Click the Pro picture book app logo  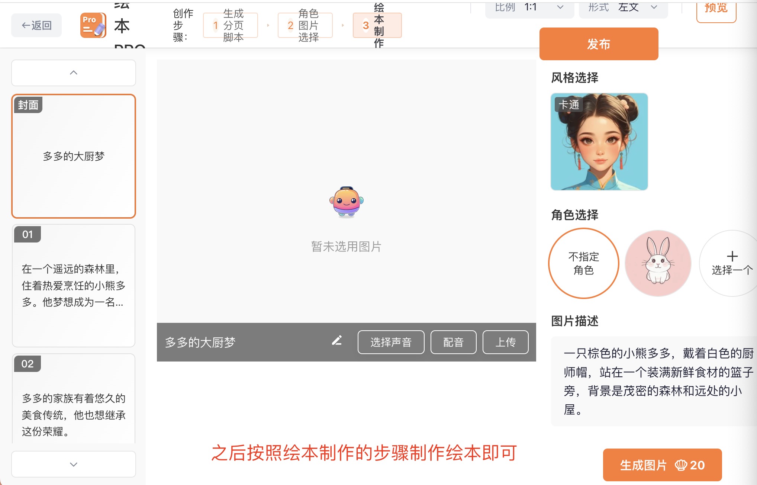[x=93, y=25]
